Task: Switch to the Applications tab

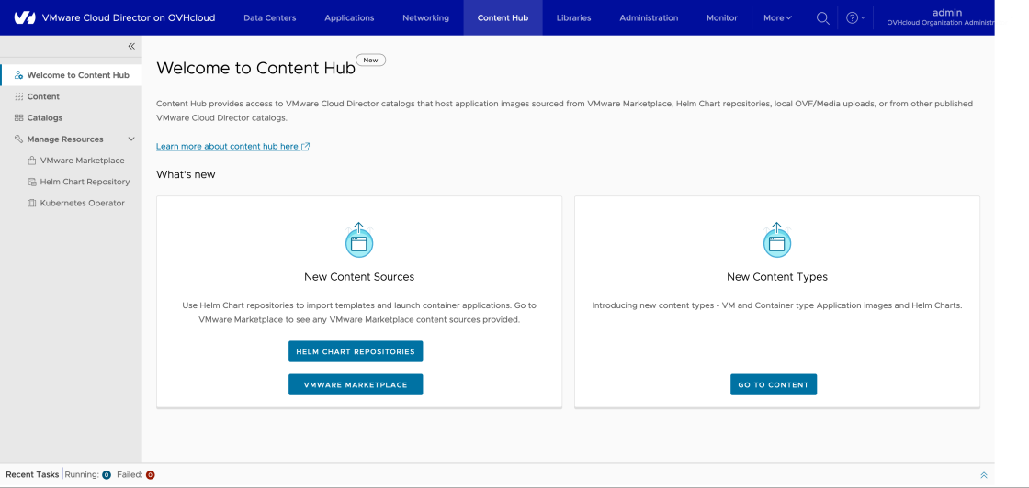Action: (x=349, y=17)
